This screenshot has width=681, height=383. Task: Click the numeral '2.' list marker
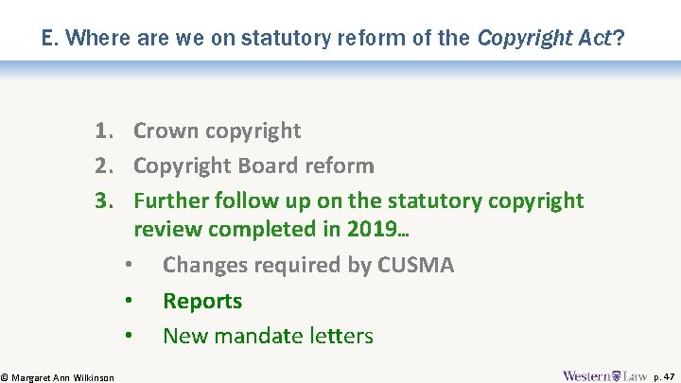tap(104, 165)
